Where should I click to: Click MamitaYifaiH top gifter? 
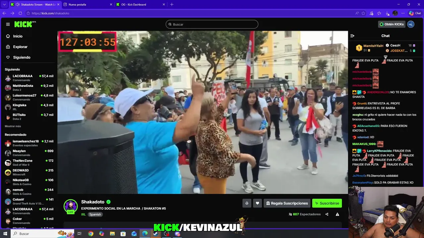tap(373, 46)
